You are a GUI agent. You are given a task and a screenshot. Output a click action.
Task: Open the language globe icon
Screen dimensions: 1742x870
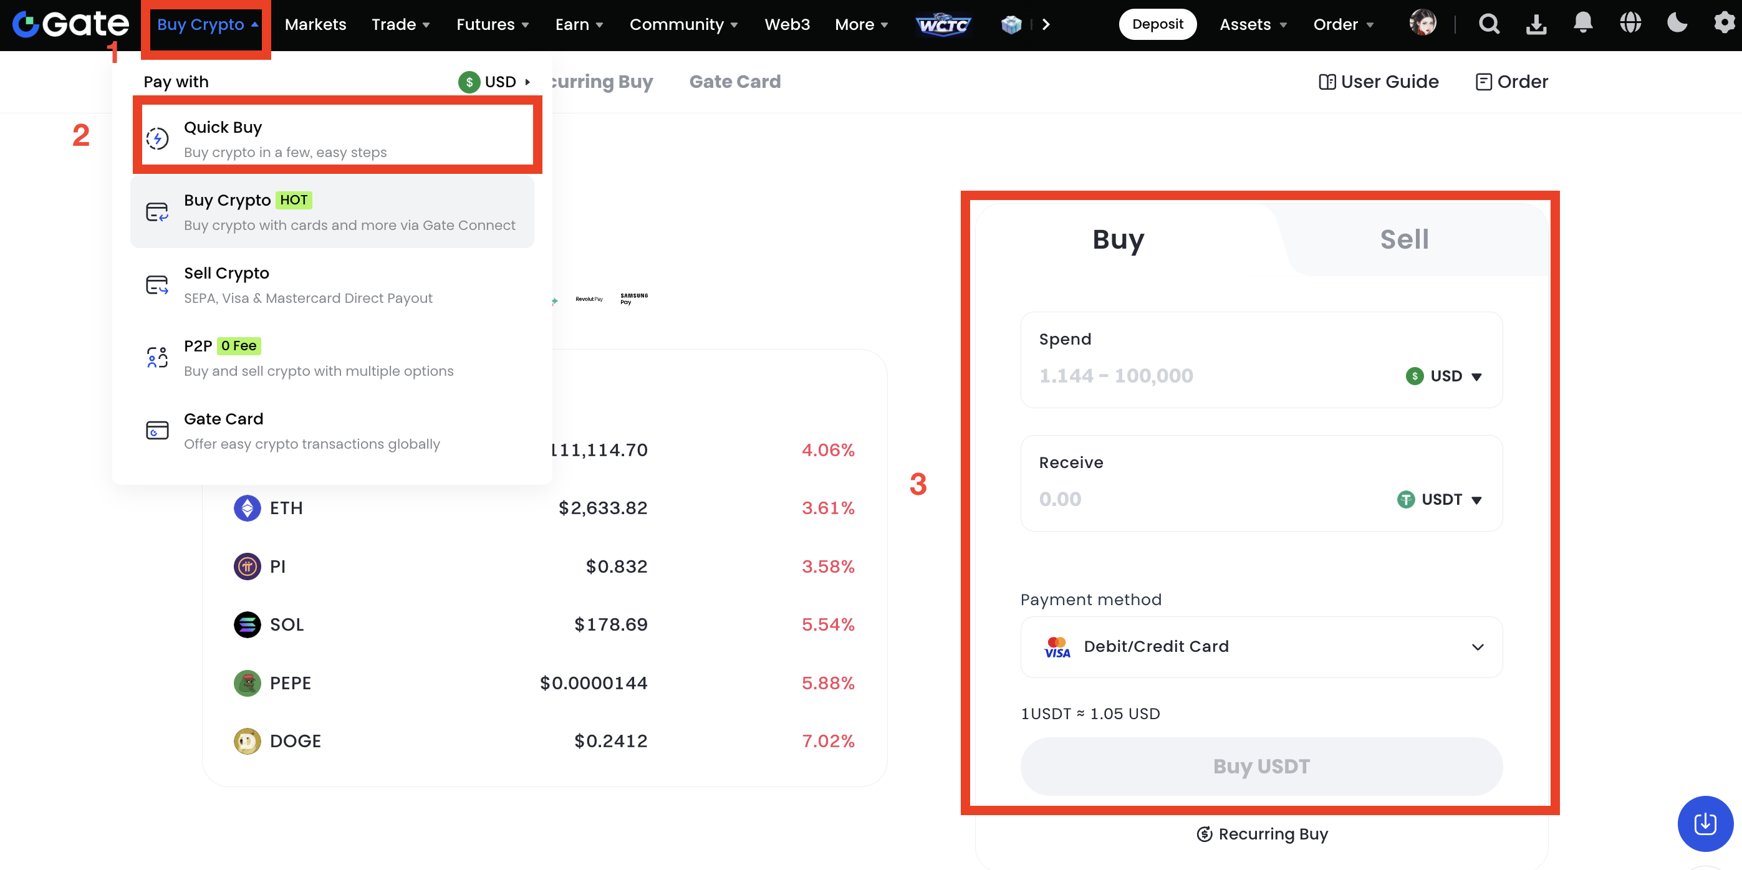tap(1630, 23)
